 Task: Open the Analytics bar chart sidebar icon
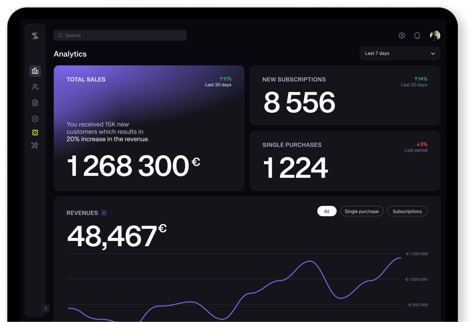tap(35, 71)
